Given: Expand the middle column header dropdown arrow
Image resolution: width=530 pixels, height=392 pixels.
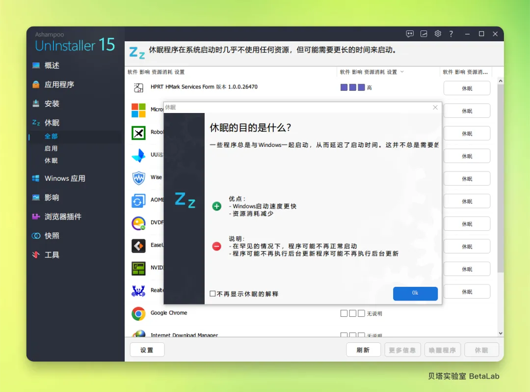Looking at the screenshot, I should tap(402, 72).
